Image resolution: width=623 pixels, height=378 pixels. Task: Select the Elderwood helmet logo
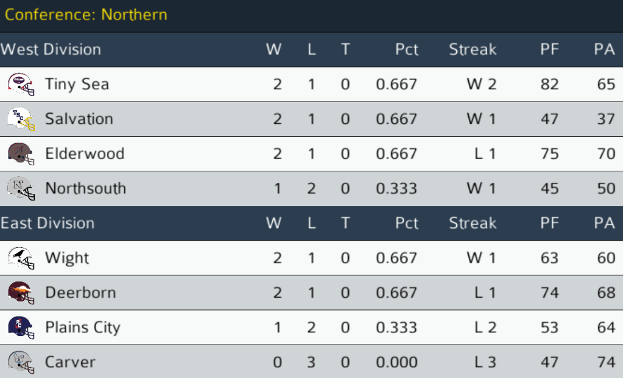coord(21,153)
